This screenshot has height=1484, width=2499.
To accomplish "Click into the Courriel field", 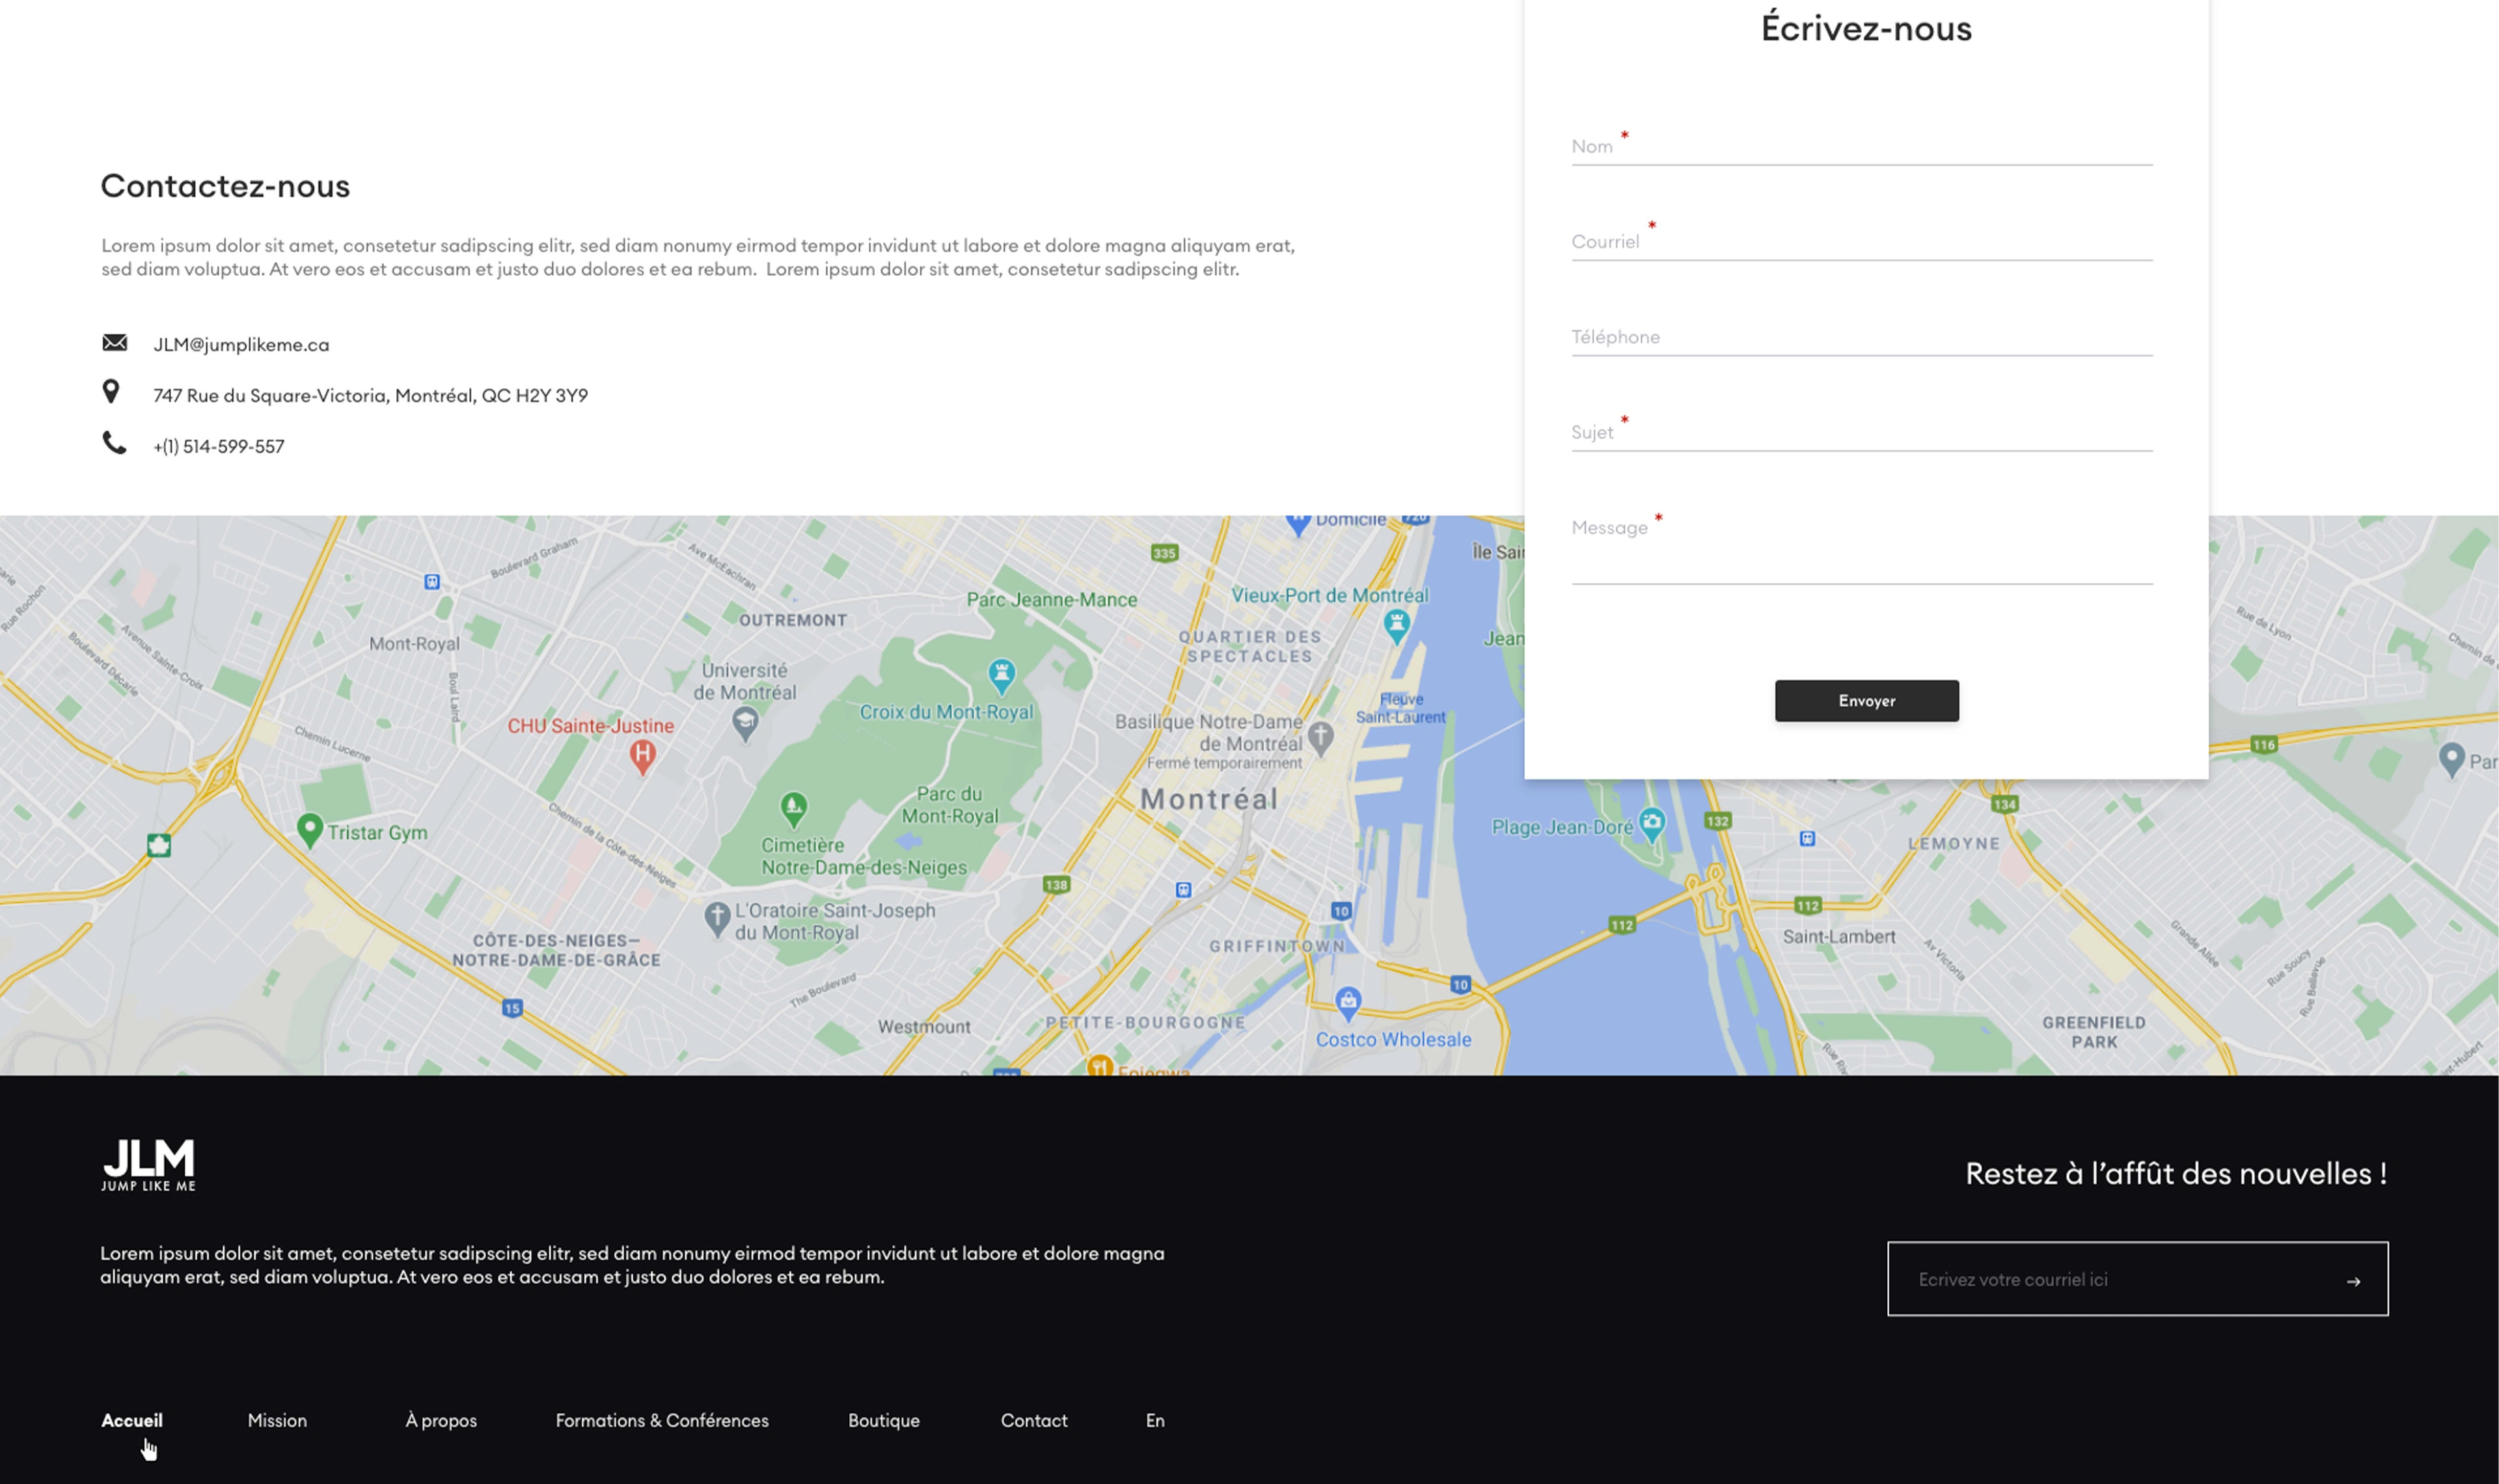I will (1861, 241).
